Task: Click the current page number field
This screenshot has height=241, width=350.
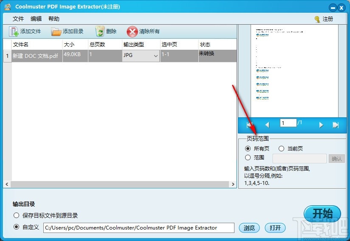Action: tap(288, 123)
